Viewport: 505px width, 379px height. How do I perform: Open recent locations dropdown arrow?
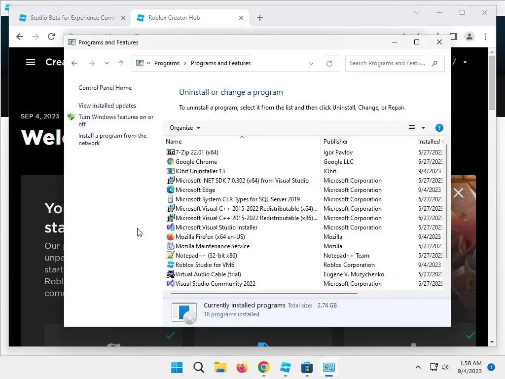(107, 63)
